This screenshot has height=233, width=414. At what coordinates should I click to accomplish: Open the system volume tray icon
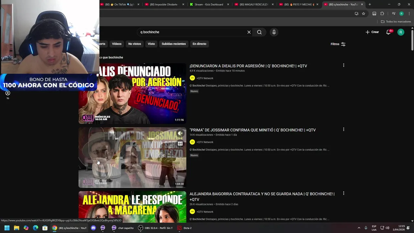pos(387,228)
